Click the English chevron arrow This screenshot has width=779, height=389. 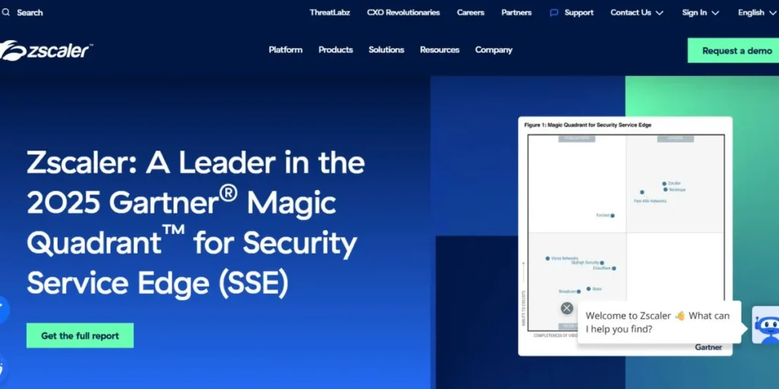[x=772, y=13]
